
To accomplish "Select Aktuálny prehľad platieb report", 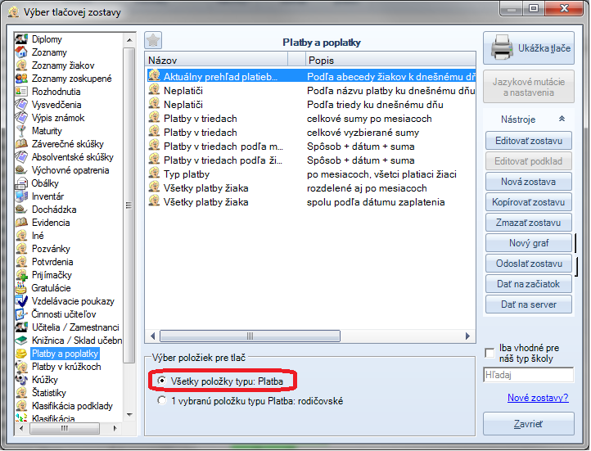I will coord(311,76).
